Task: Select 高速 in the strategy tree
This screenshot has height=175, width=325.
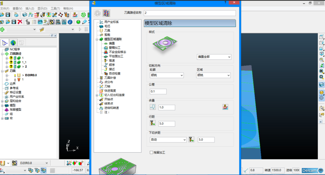Action: 112,60
